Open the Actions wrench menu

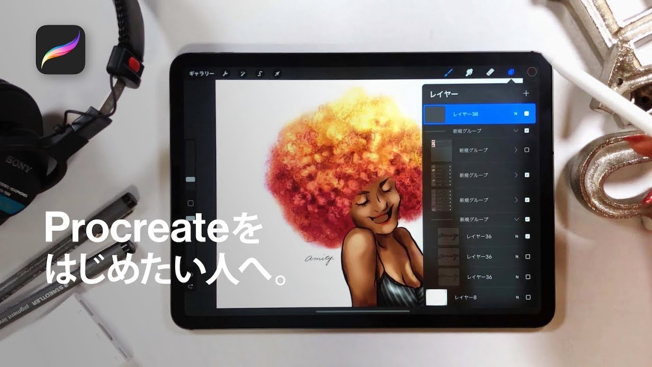pyautogui.click(x=225, y=73)
